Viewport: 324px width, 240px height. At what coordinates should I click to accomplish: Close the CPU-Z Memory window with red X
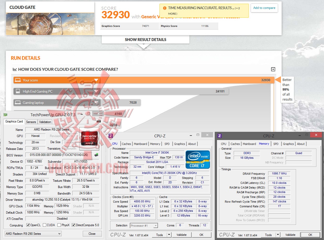[x=316, y=135]
